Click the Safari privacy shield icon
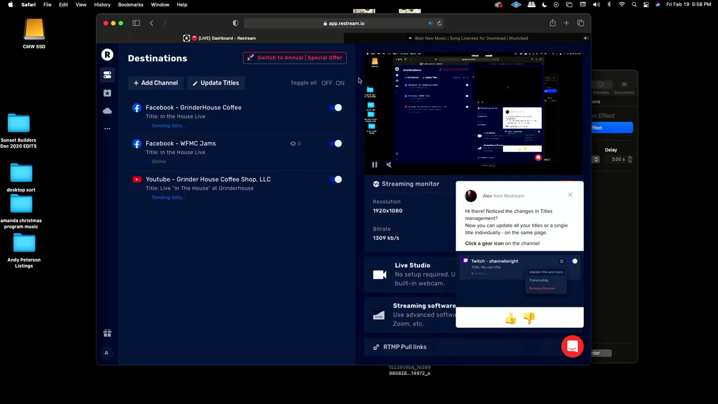 click(x=236, y=23)
